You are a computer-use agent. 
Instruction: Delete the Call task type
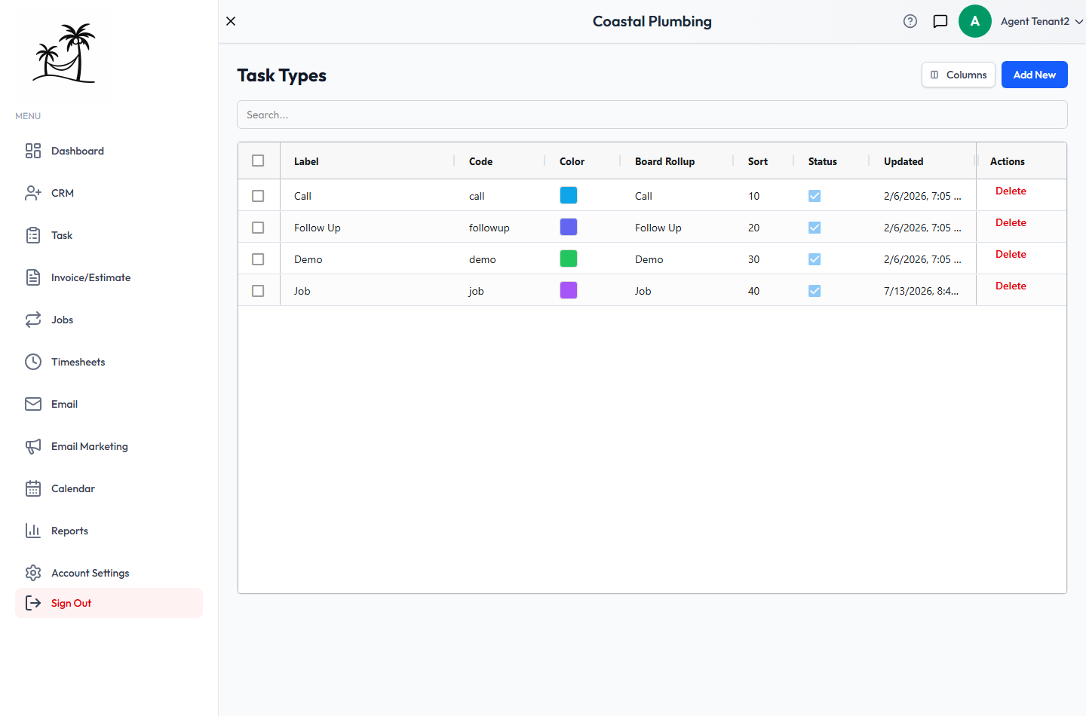[x=1011, y=191]
